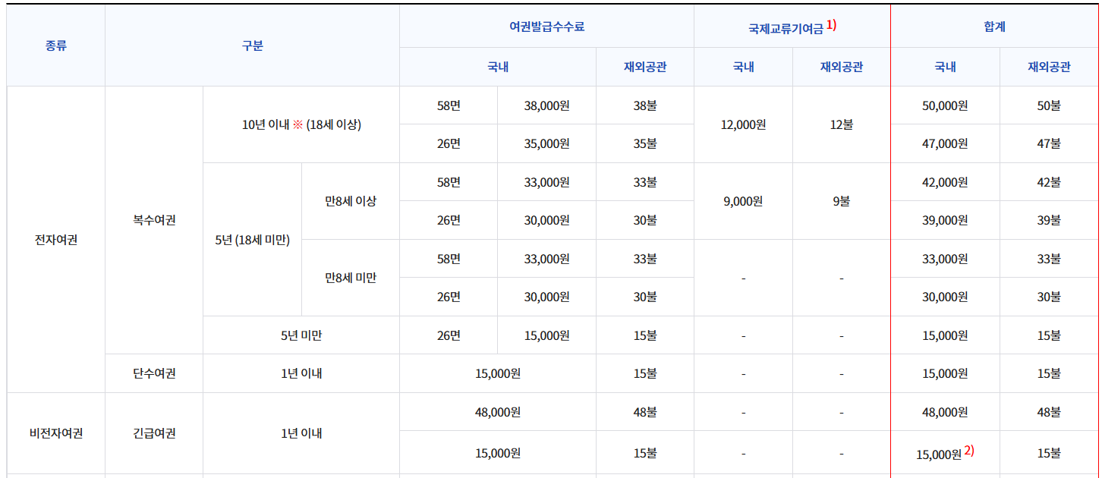This screenshot has height=478, width=1102.
Task: Click the 12,000원 국제교류기여금 cell
Action: point(744,124)
